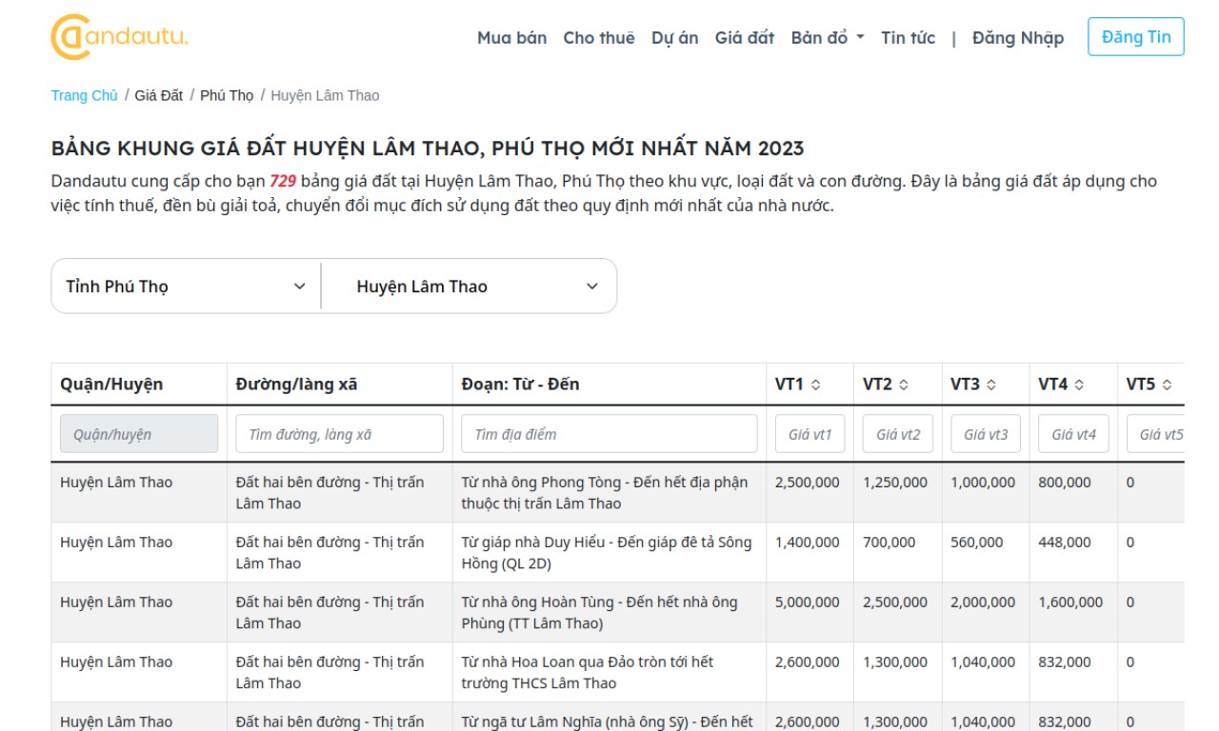
Task: Sort table by VT3 column icon
Action: click(x=991, y=385)
